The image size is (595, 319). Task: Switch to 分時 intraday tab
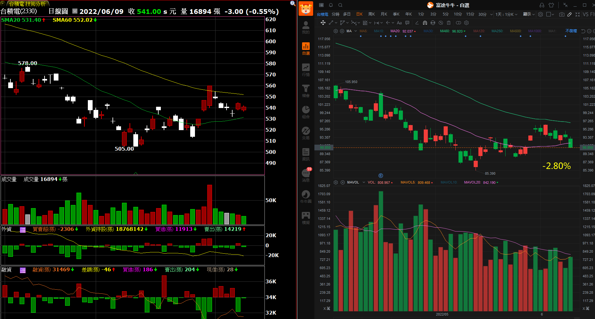tap(336, 14)
